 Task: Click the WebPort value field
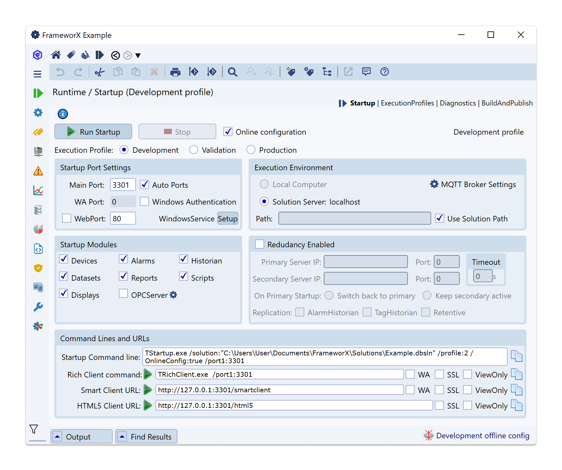pyautogui.click(x=123, y=218)
